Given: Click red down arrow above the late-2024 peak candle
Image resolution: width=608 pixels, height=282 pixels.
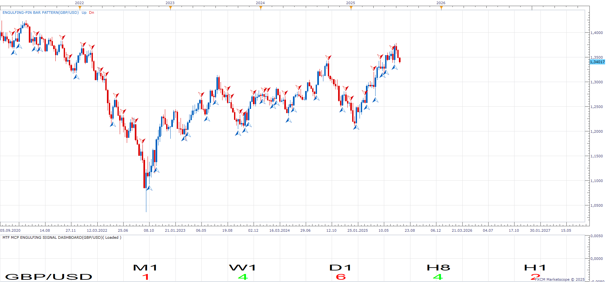Looking at the screenshot, I should (328, 58).
